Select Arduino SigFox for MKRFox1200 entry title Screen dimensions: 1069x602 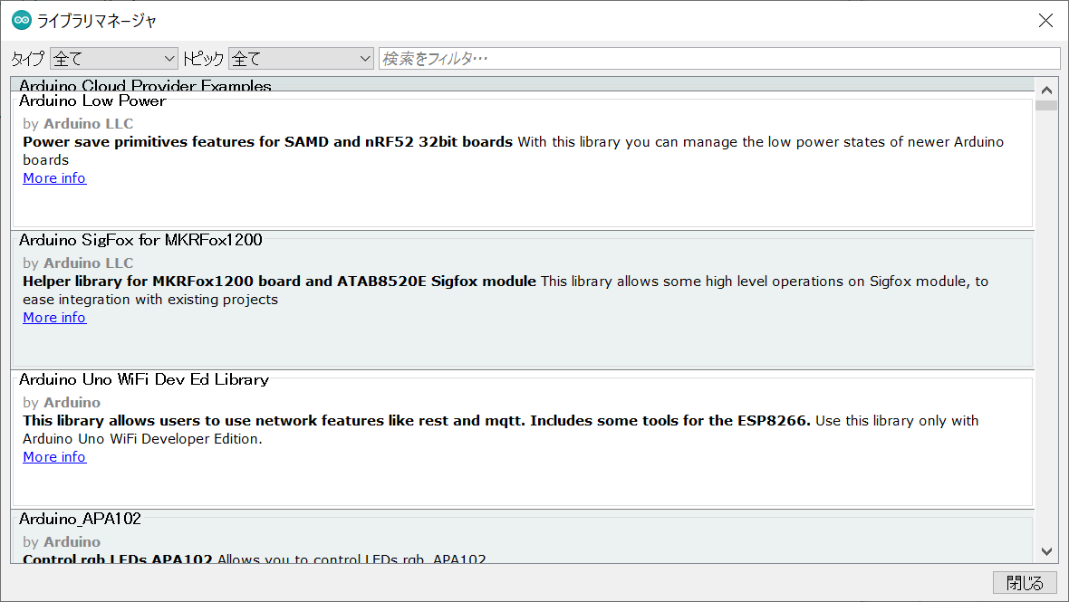(140, 240)
